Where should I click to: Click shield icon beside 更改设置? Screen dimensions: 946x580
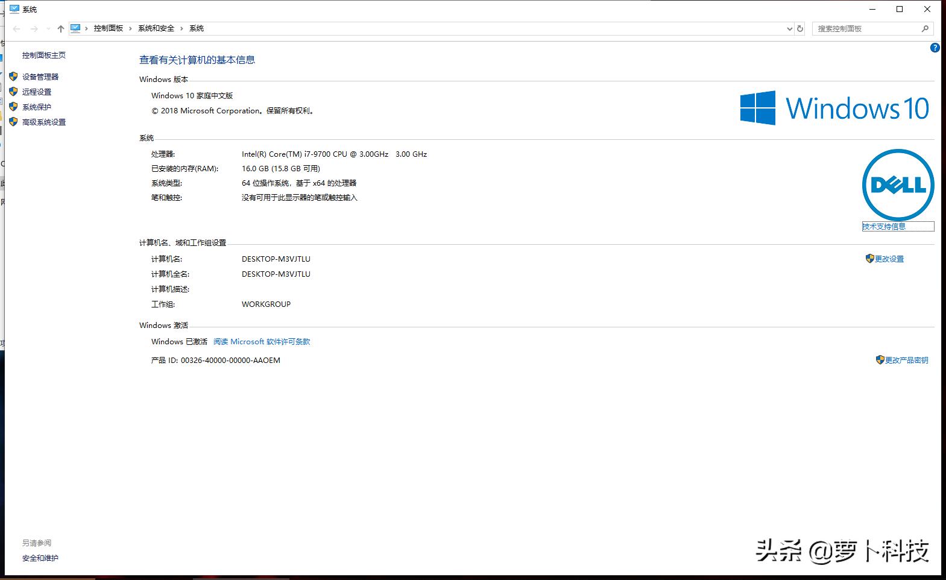tap(869, 259)
